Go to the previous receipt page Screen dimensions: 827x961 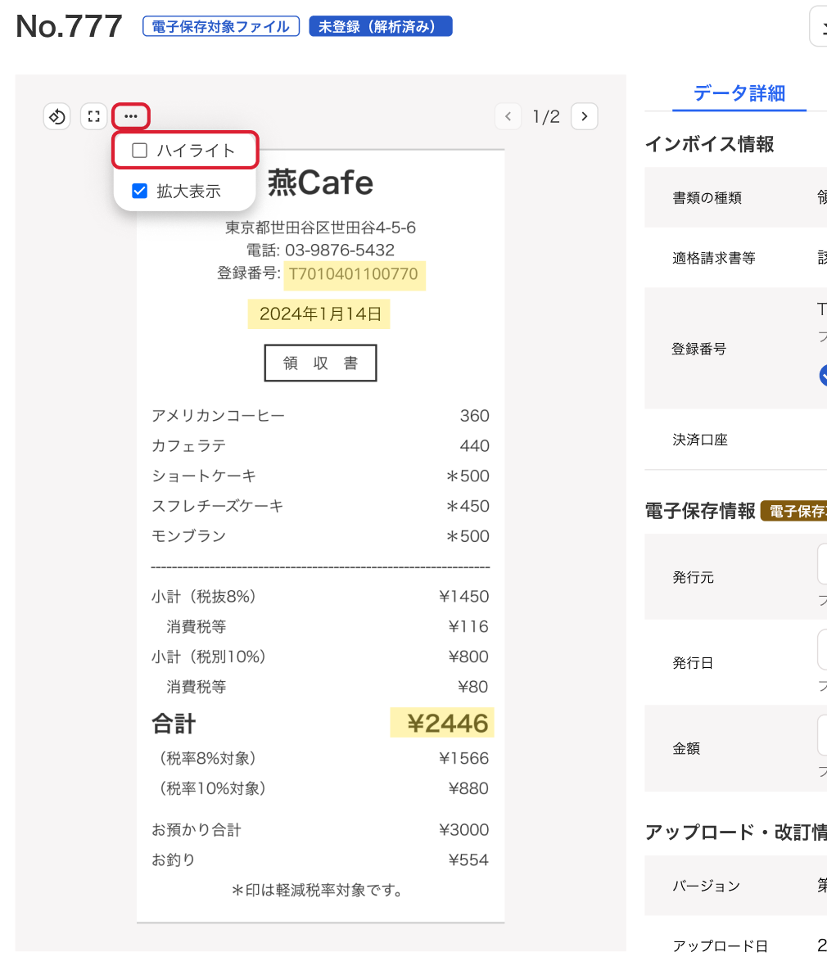point(508,116)
